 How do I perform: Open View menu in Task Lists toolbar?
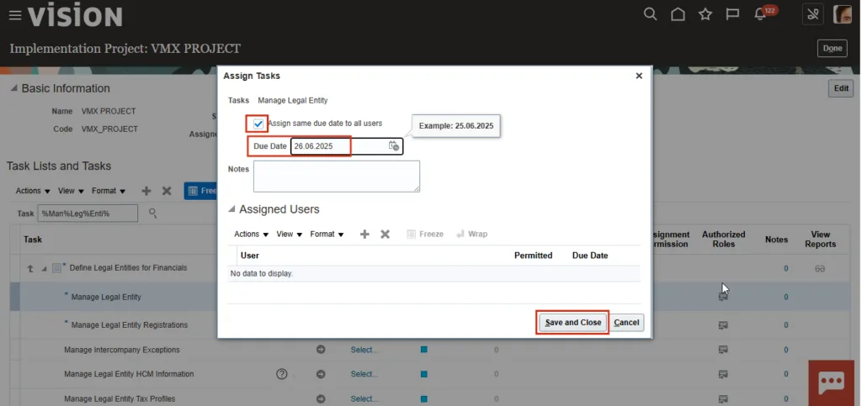[71, 191]
